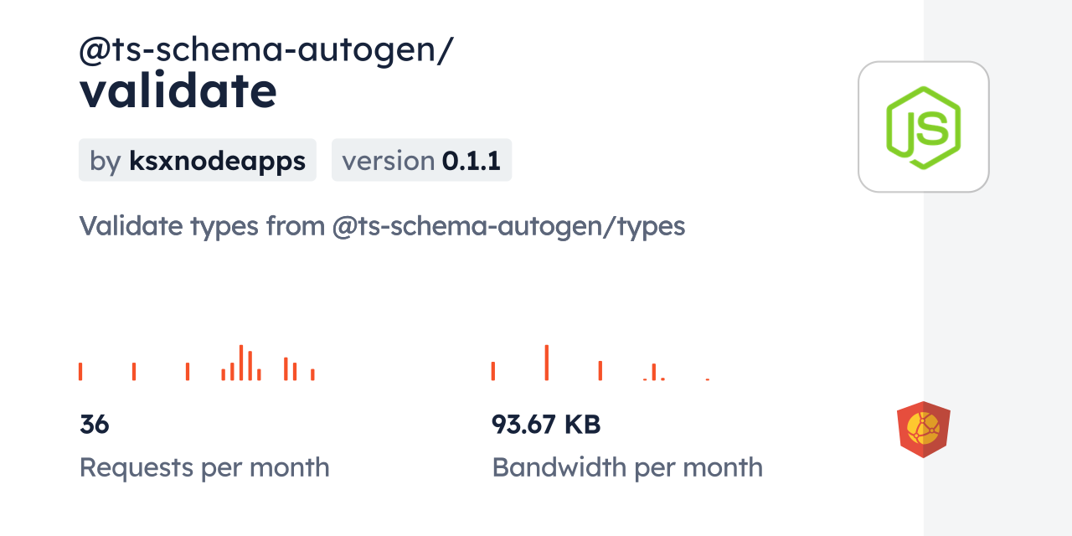
Task: Click the '93.67 KB' bandwidth value
Action: tap(546, 425)
